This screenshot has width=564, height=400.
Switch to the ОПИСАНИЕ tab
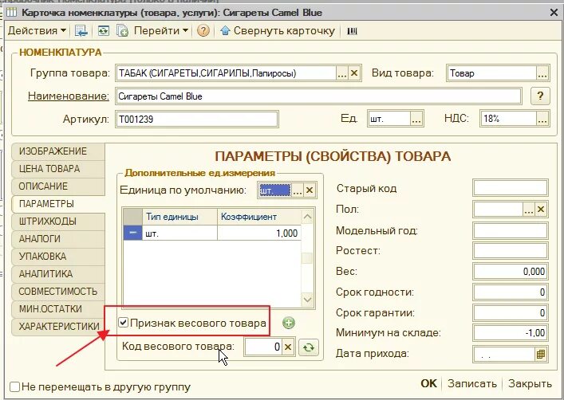(58, 186)
